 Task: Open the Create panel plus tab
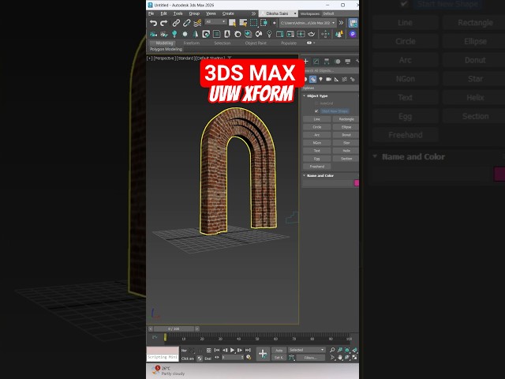click(x=306, y=62)
